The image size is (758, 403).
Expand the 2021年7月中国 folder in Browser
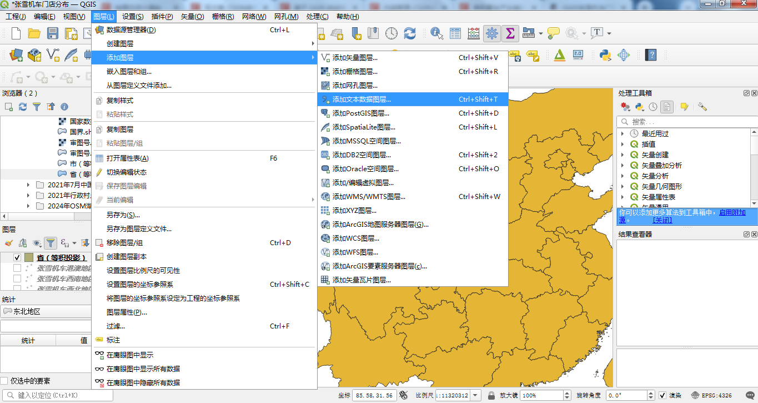pyautogui.click(x=28, y=185)
